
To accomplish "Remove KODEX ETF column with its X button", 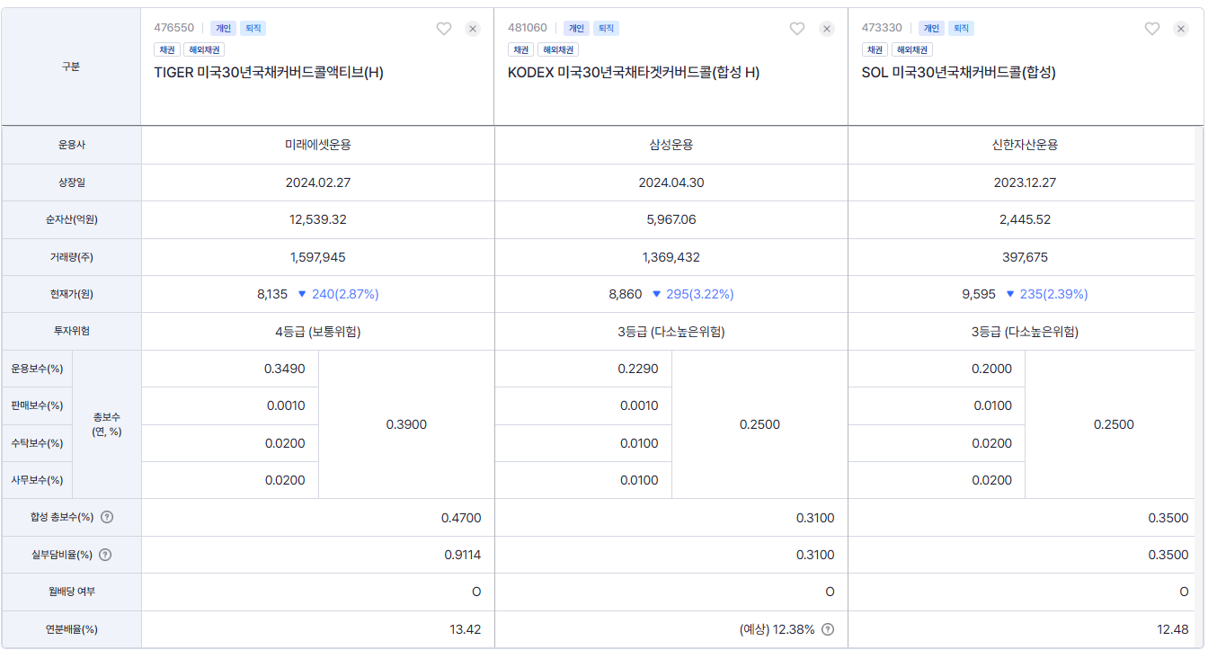I will 827,29.
